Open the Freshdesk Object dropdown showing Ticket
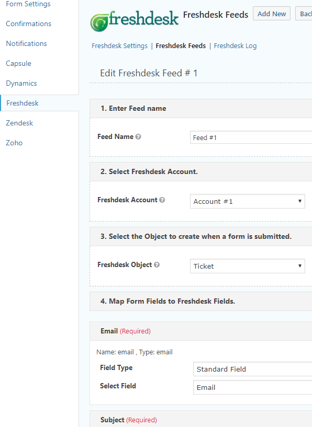This screenshot has width=312, height=427. pyautogui.click(x=248, y=266)
